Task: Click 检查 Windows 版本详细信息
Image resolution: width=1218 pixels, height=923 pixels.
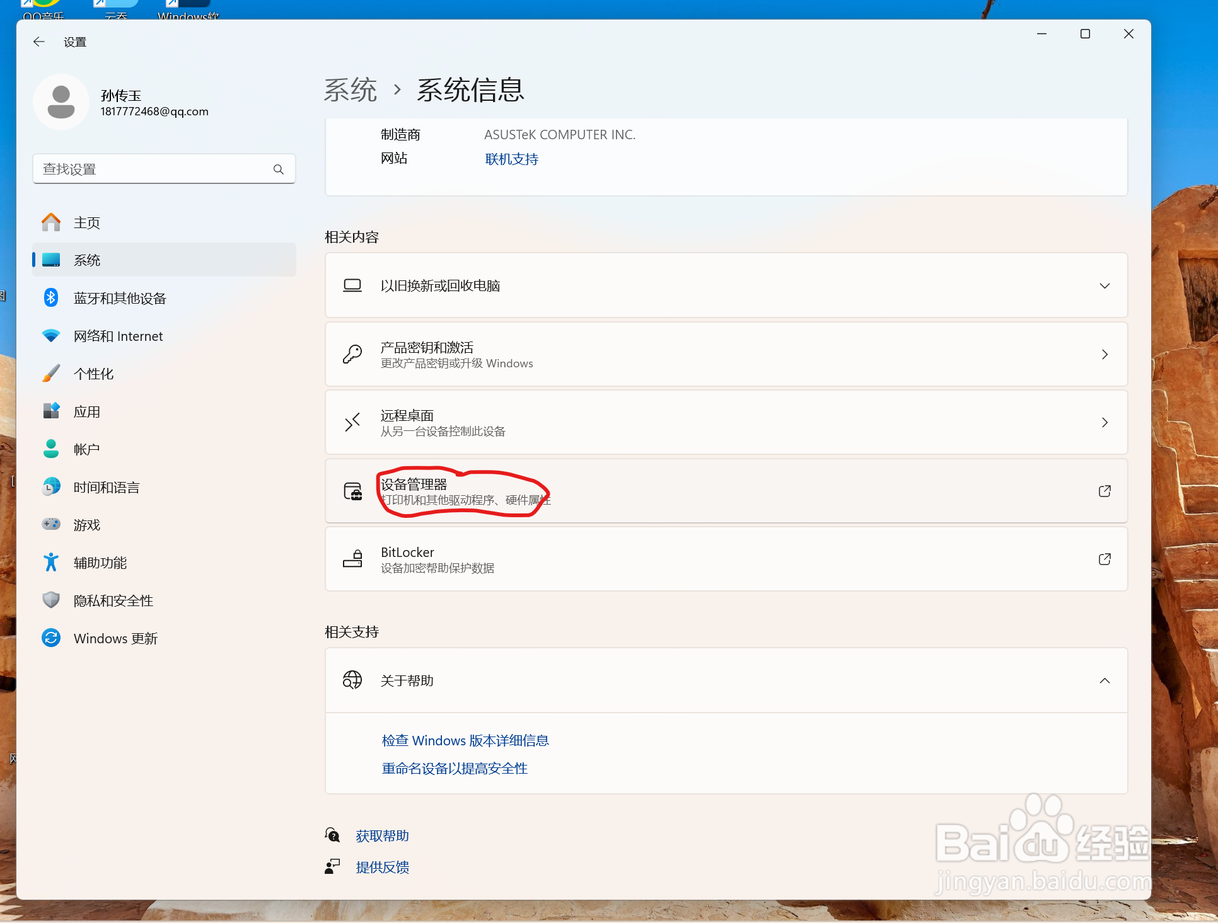Action: point(465,740)
